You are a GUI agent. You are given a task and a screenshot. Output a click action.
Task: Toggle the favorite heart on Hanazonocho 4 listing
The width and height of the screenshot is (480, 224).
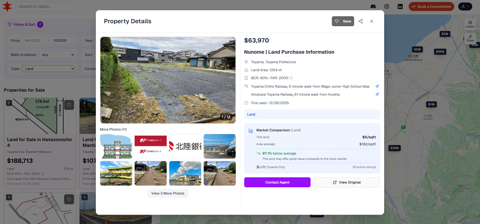click(69, 105)
